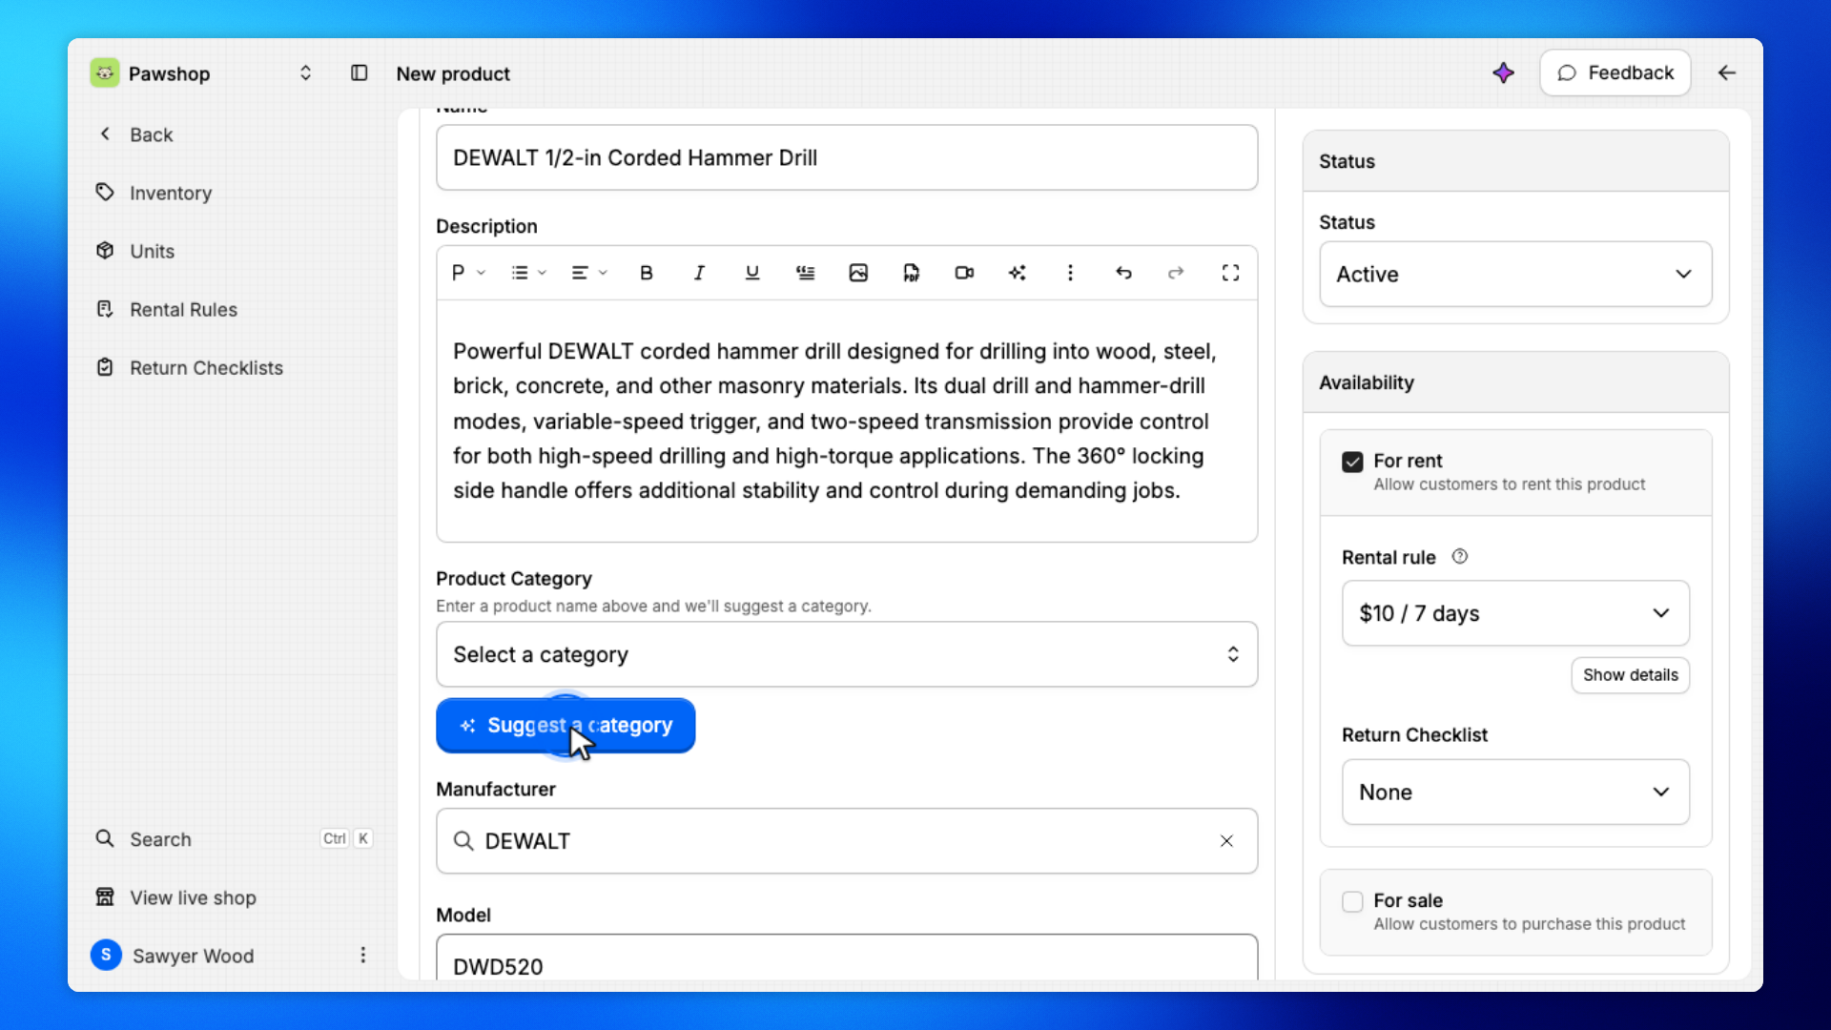Redo the description edit
The height and width of the screenshot is (1030, 1831).
tap(1176, 273)
